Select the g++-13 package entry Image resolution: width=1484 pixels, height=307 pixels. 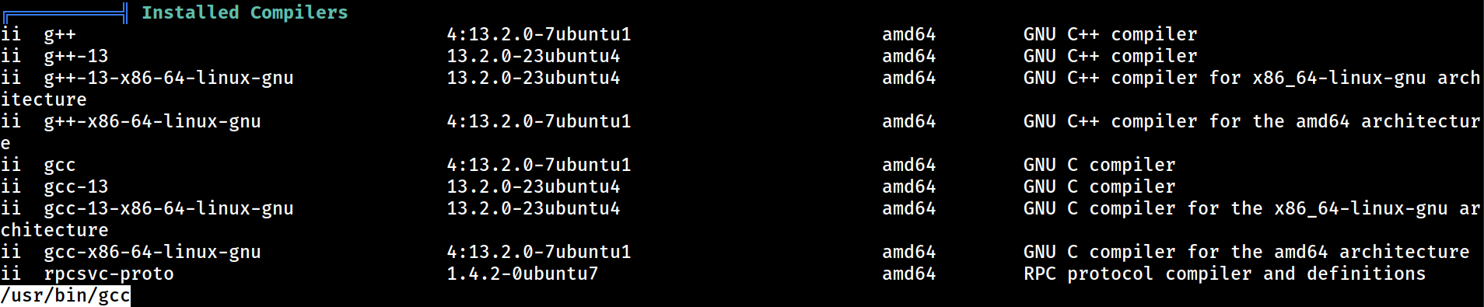coord(76,57)
